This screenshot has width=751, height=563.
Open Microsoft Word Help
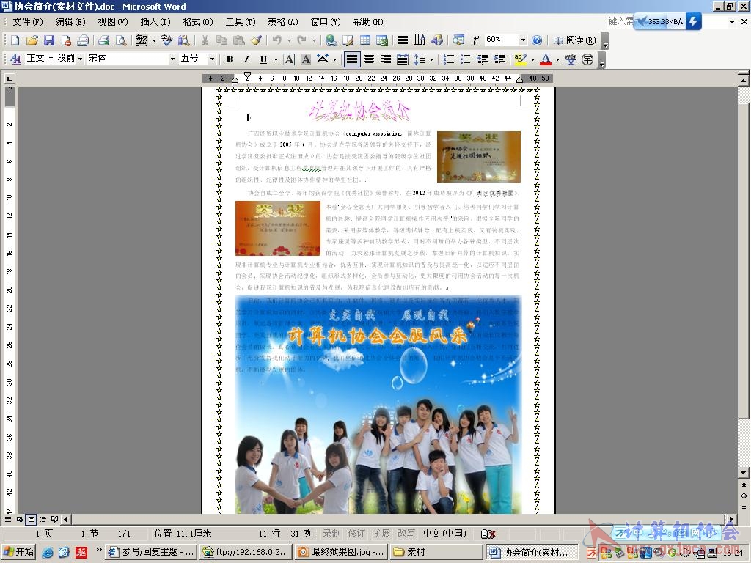(537, 41)
